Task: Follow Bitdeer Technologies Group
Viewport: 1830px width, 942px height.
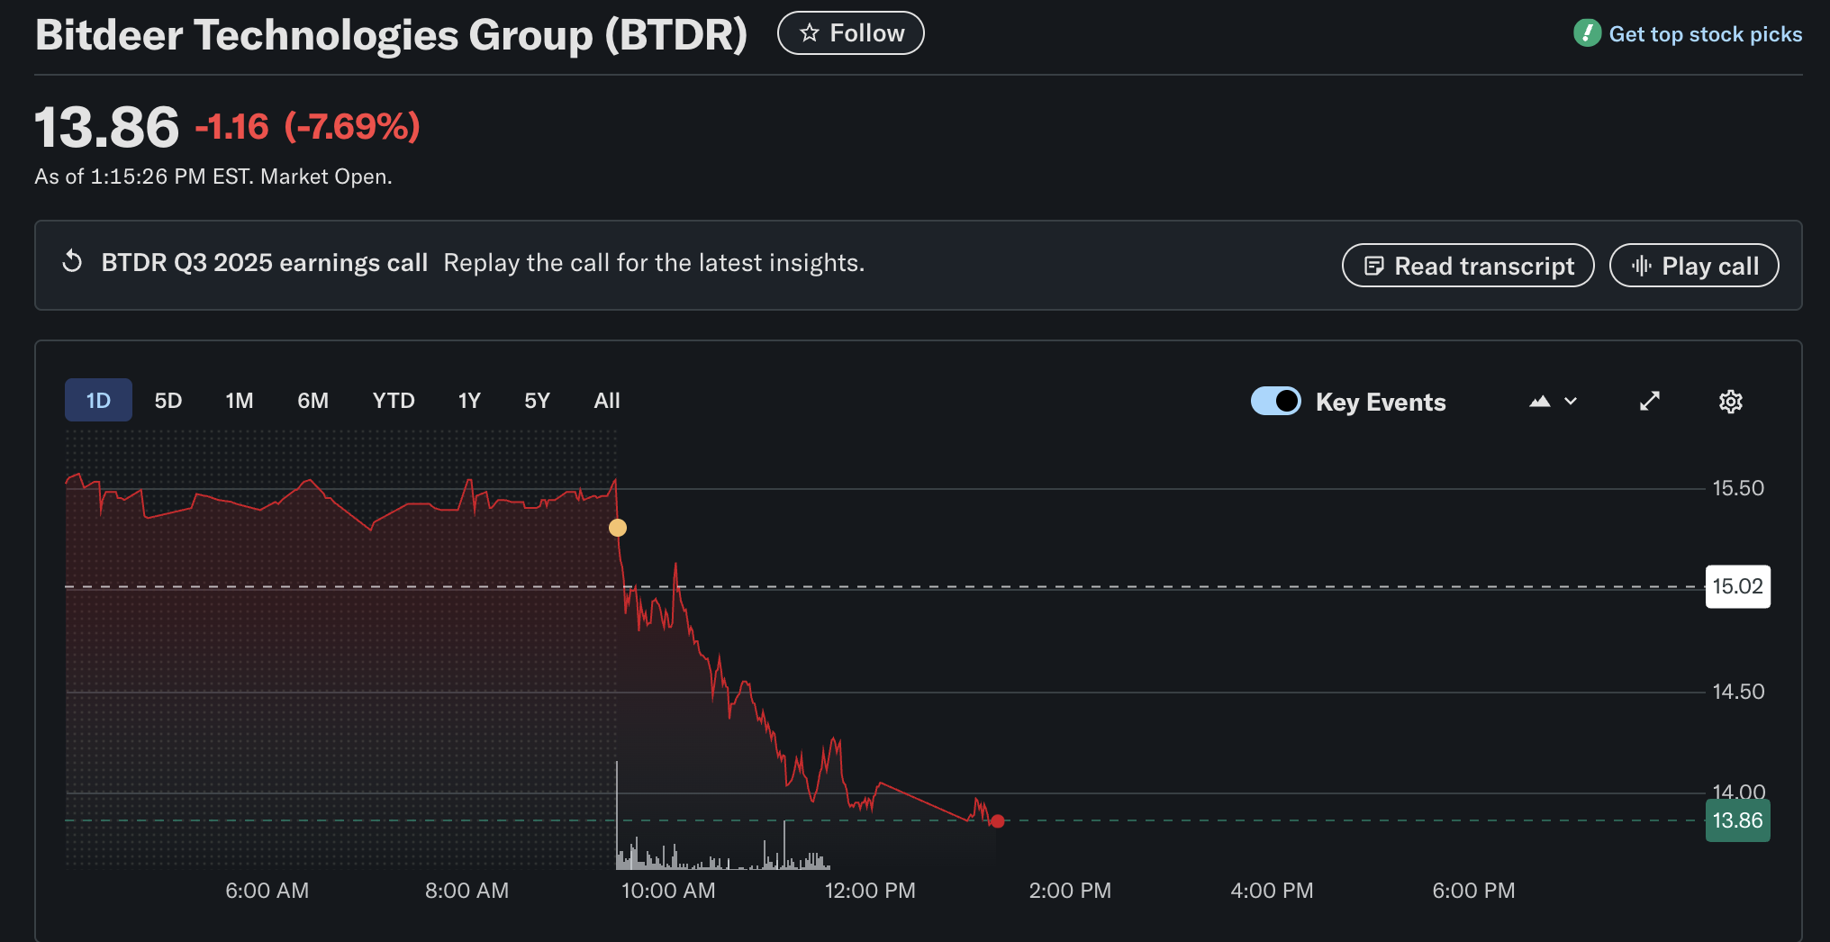Action: pos(850,32)
